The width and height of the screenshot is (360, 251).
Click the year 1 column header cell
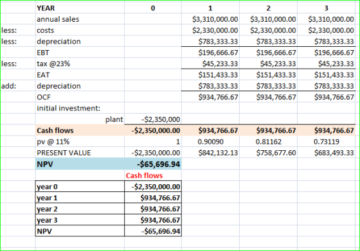(x=210, y=8)
